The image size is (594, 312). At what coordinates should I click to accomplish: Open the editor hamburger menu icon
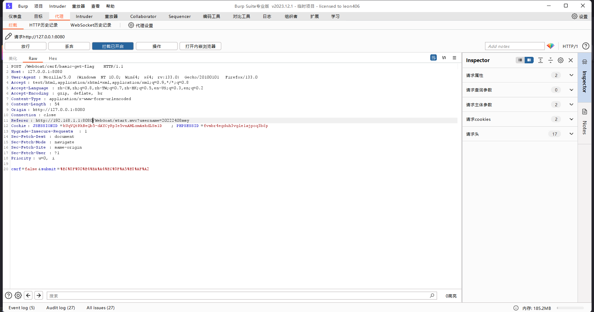pos(454,58)
